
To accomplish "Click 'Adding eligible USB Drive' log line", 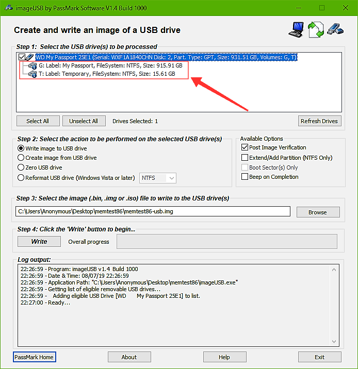I will [x=110, y=296].
